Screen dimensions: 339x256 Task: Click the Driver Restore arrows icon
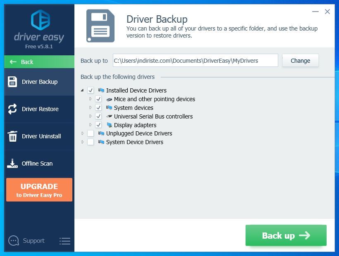coord(12,109)
